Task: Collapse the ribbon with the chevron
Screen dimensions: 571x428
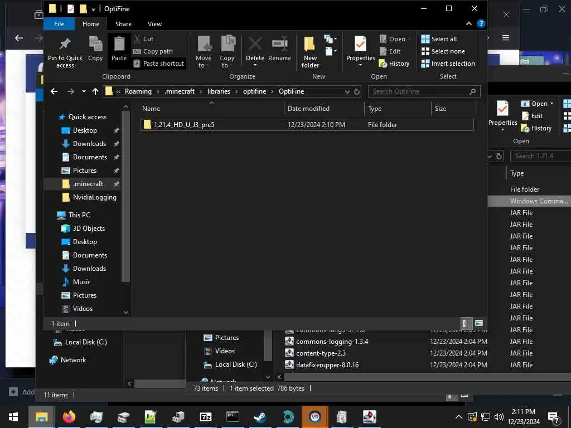Action: (x=469, y=23)
